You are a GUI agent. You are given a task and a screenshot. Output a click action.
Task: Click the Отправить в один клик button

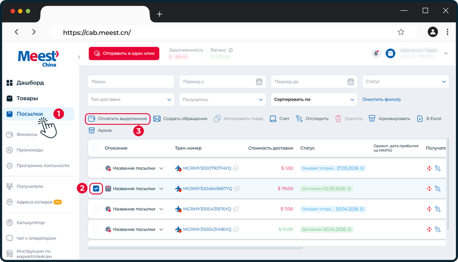pyautogui.click(x=124, y=53)
